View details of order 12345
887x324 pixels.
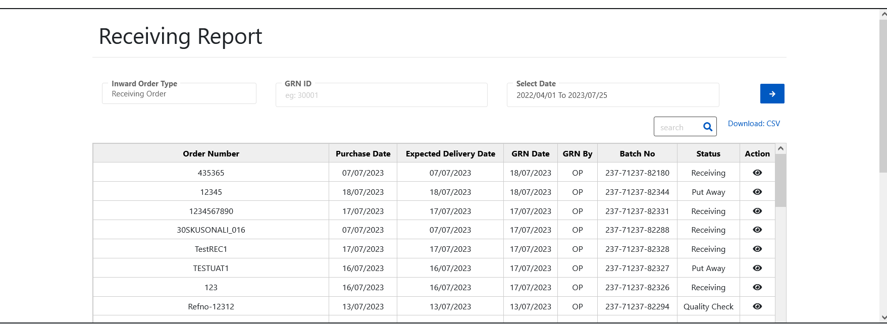click(757, 192)
